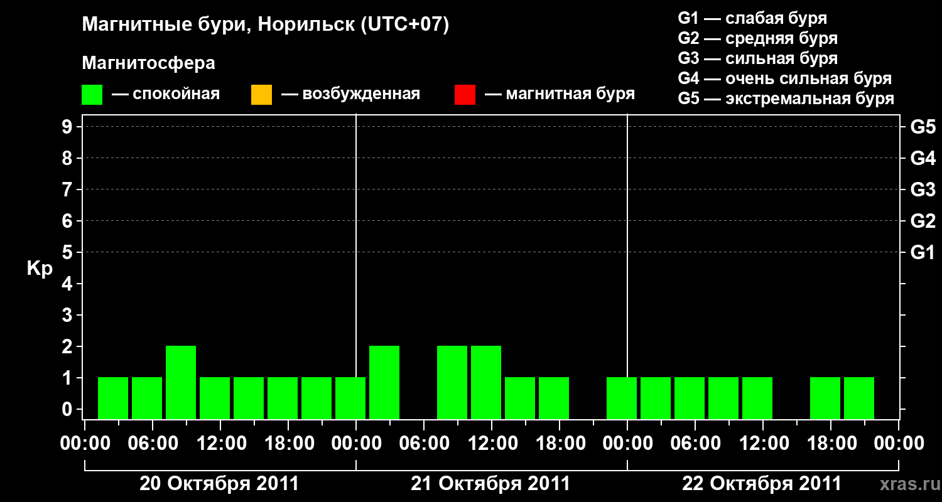The image size is (942, 502).
Task: Click the 'G3' label on the right axis
Action: pyautogui.click(x=923, y=190)
